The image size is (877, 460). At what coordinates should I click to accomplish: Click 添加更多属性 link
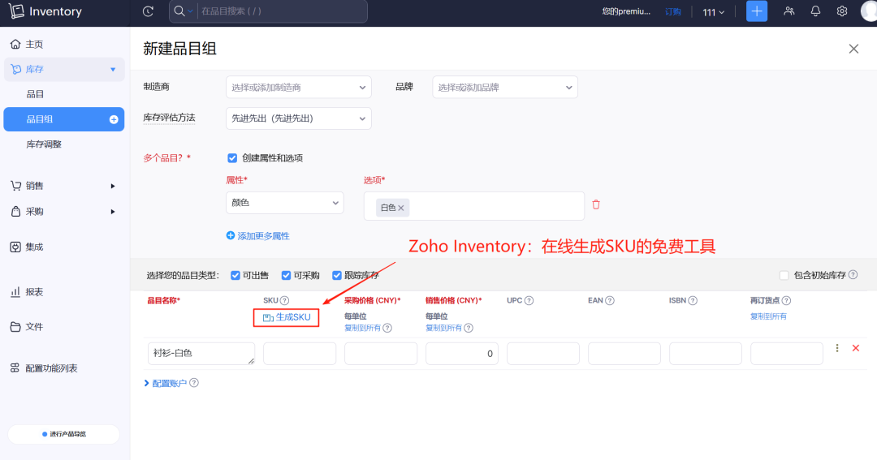[258, 236]
